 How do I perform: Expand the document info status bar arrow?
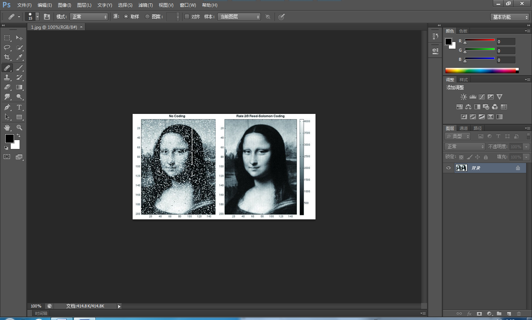(x=119, y=306)
